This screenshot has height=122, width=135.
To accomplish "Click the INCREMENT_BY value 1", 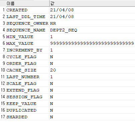I will (92, 50).
